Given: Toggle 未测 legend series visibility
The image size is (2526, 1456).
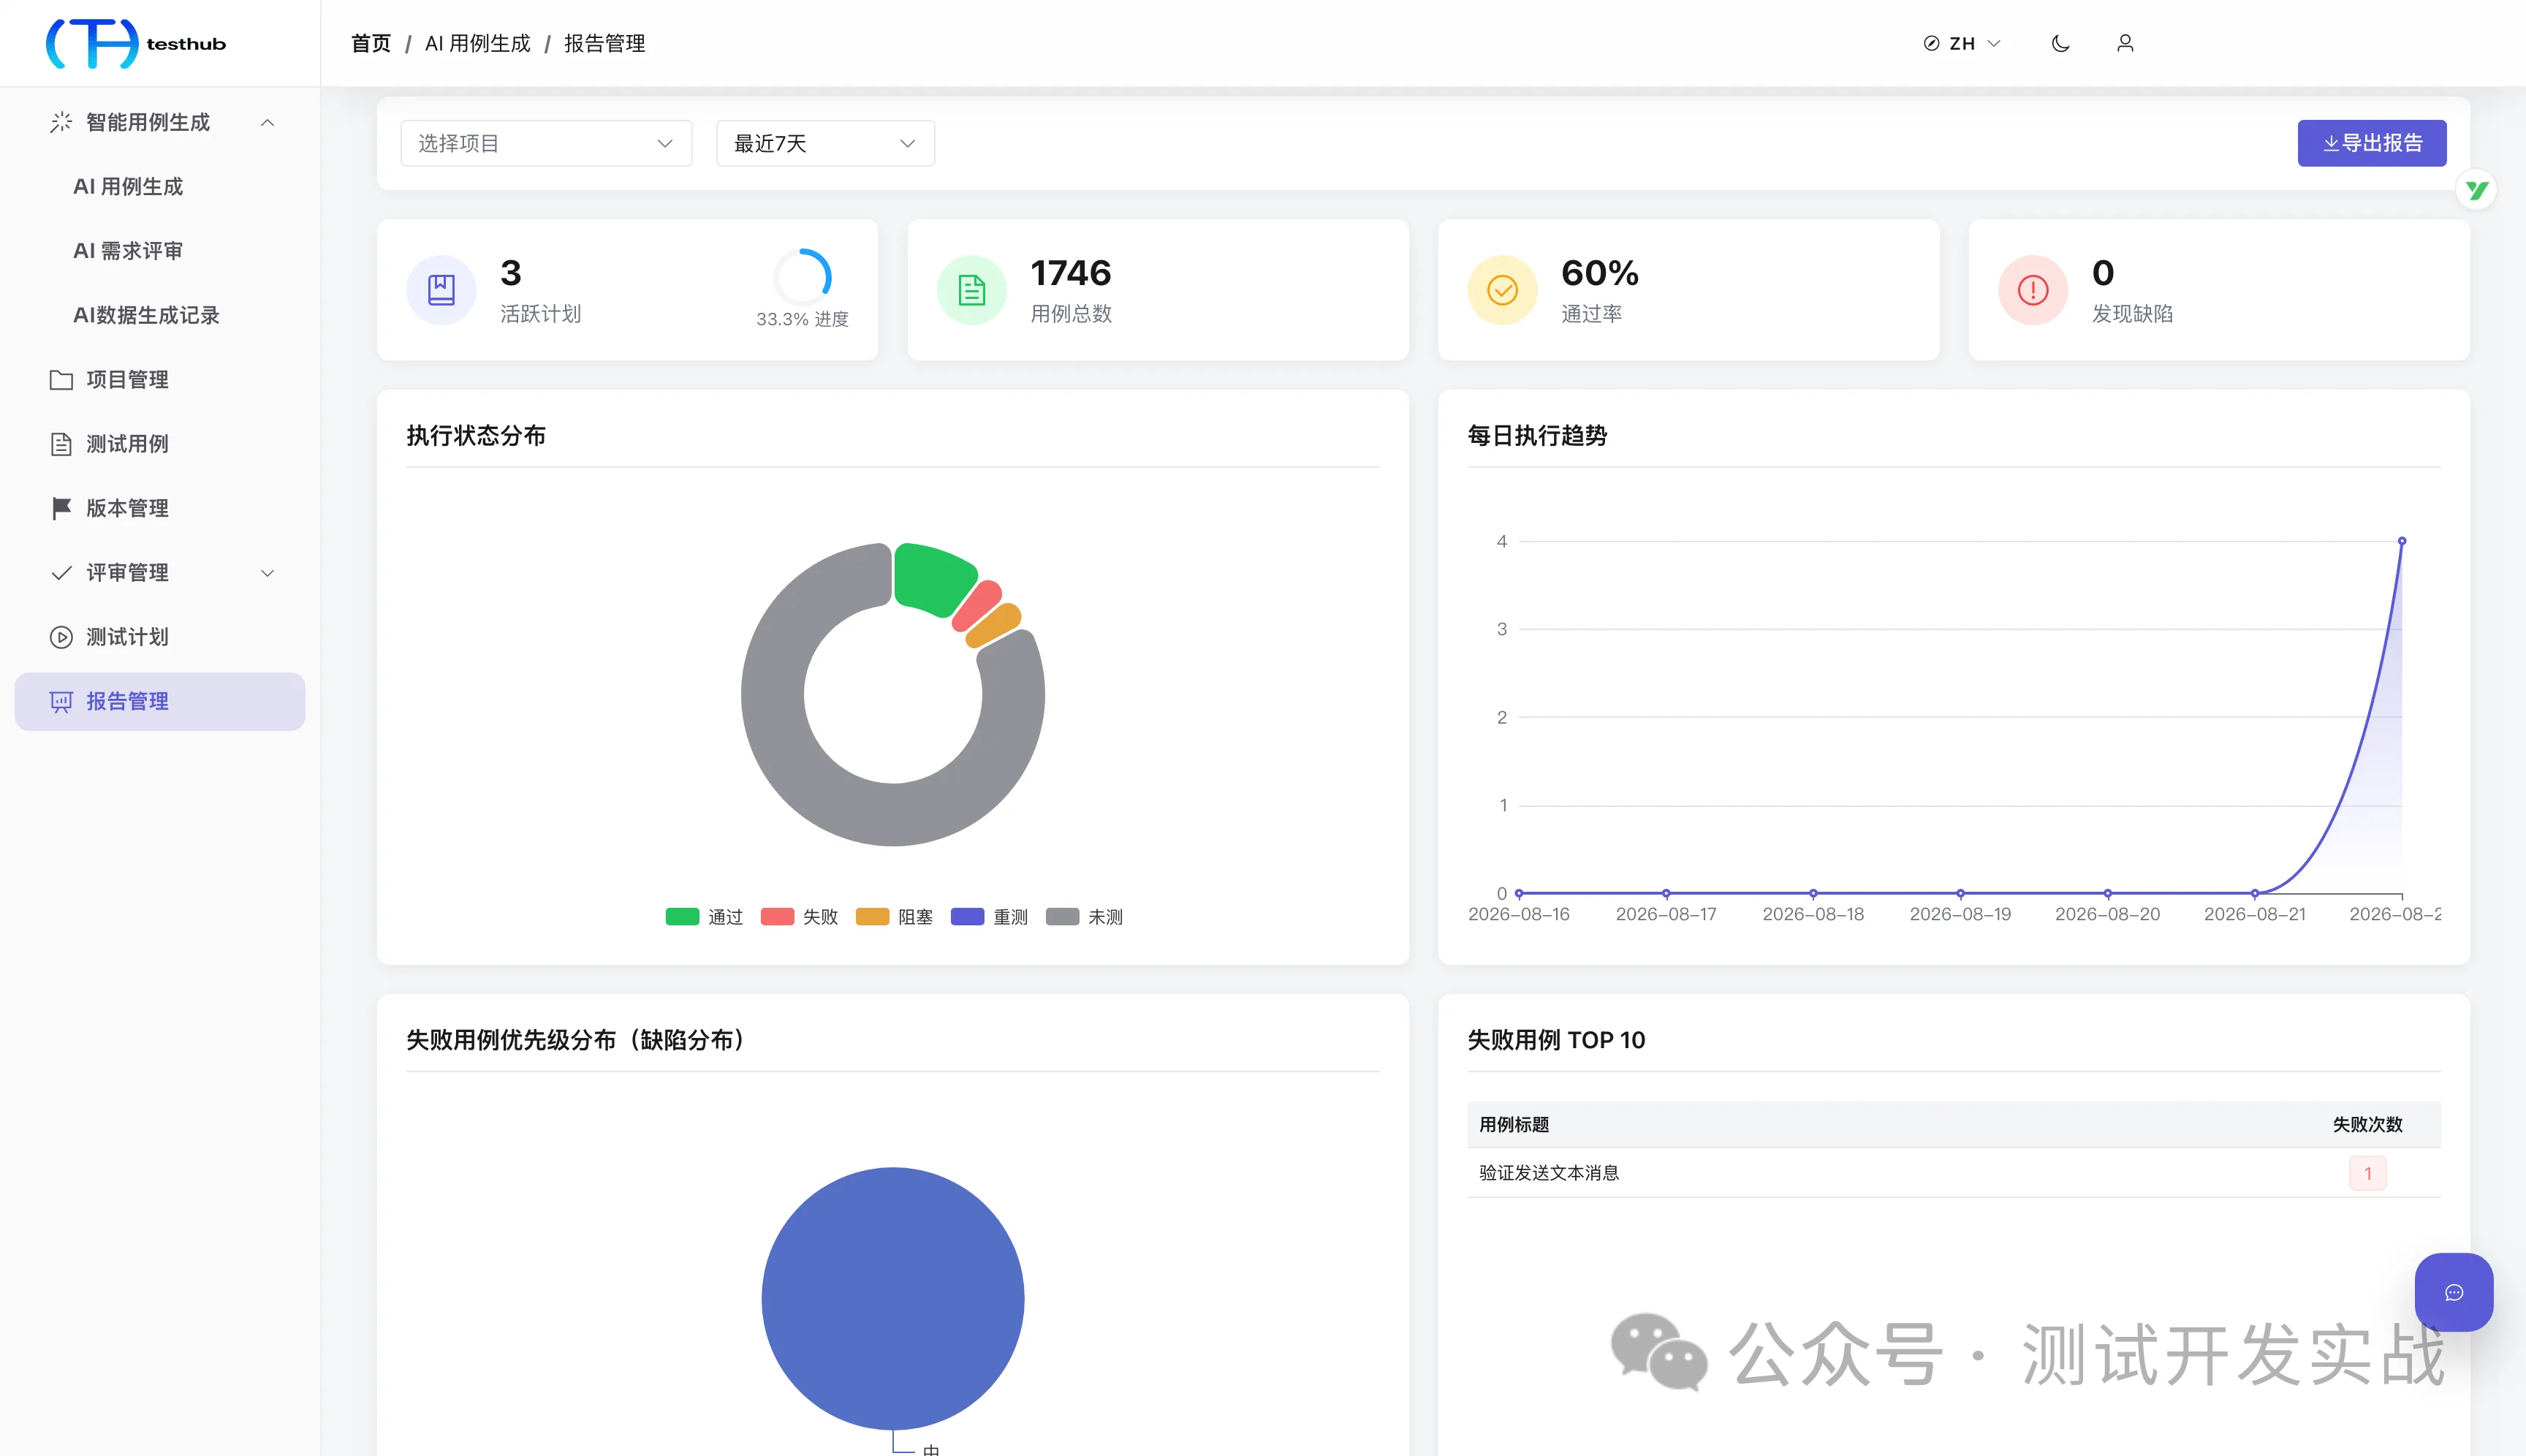Looking at the screenshot, I should (1084, 917).
